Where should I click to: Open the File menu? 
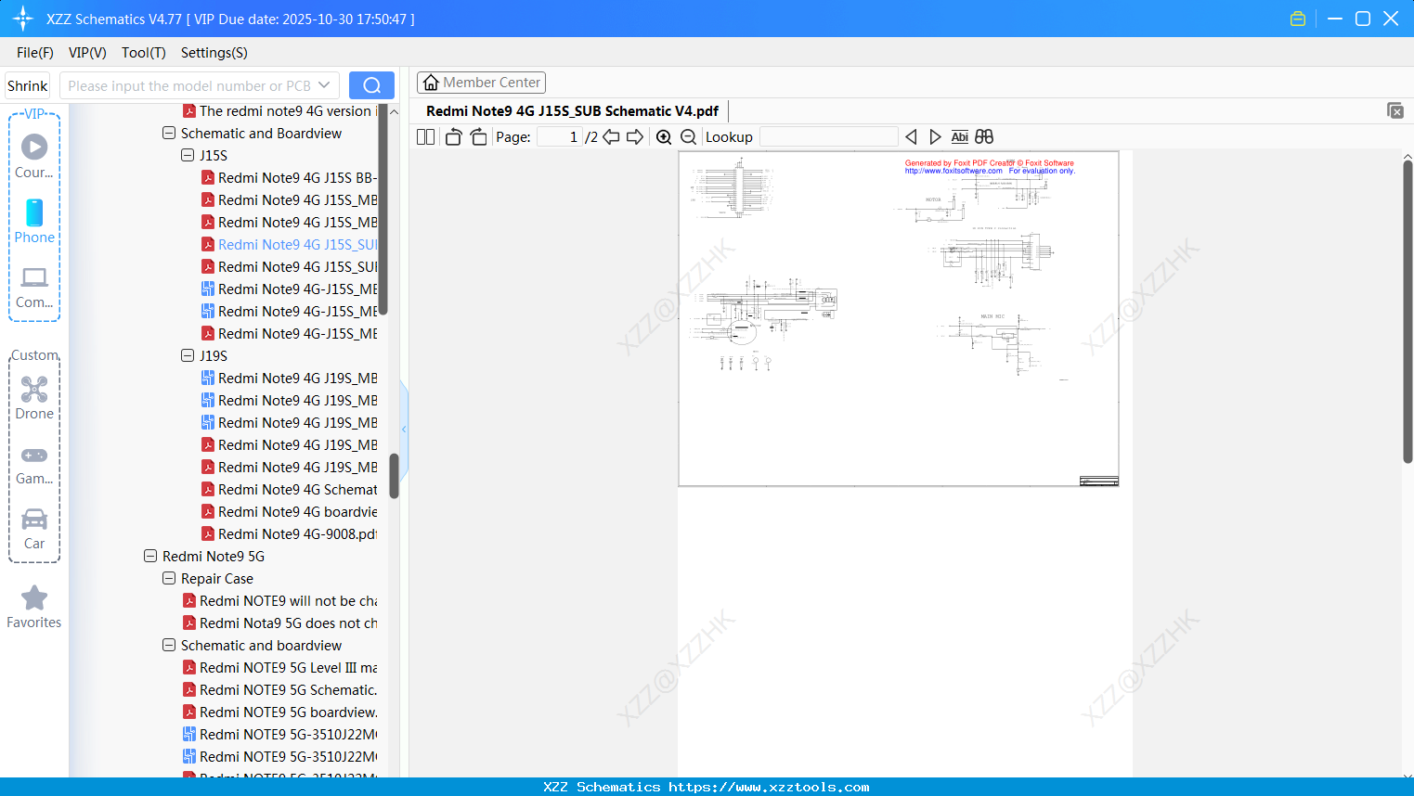[34, 53]
